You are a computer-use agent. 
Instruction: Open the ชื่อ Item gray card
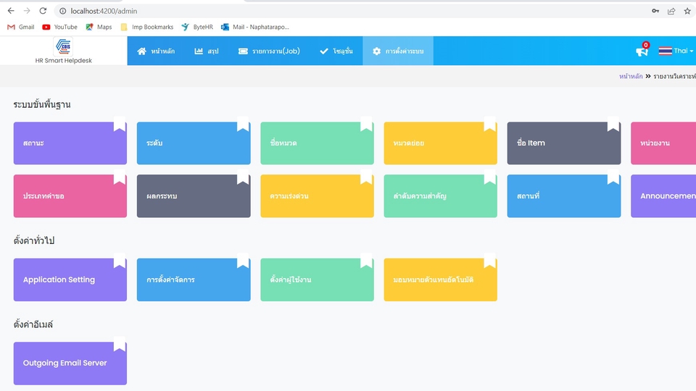[x=564, y=143]
